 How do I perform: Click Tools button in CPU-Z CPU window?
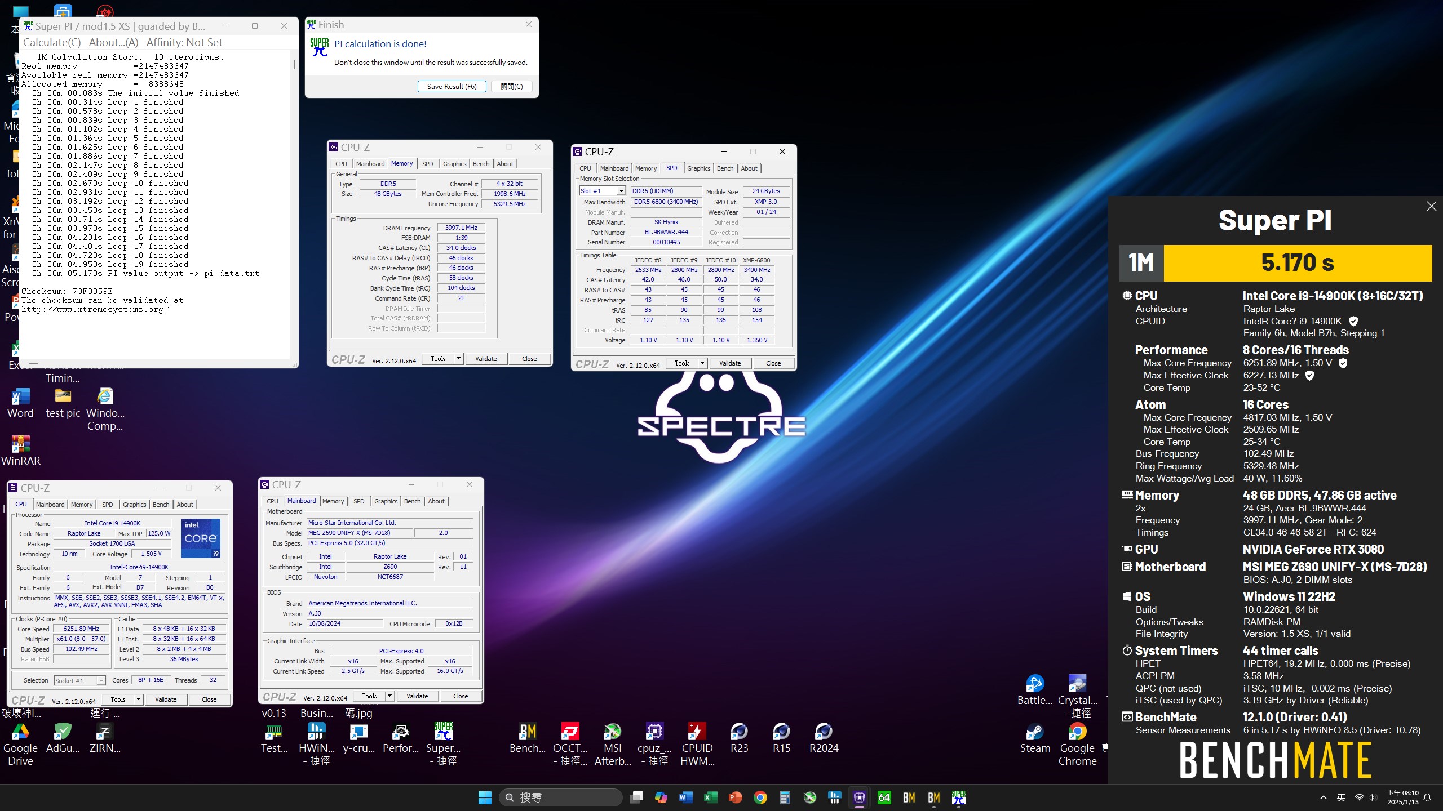pos(118,699)
